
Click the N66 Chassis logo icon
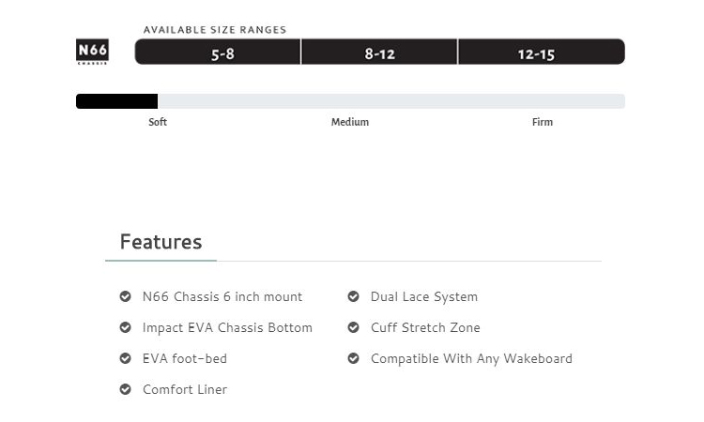(x=92, y=52)
